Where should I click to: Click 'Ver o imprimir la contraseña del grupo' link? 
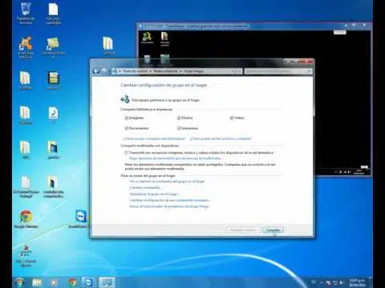(x=167, y=182)
